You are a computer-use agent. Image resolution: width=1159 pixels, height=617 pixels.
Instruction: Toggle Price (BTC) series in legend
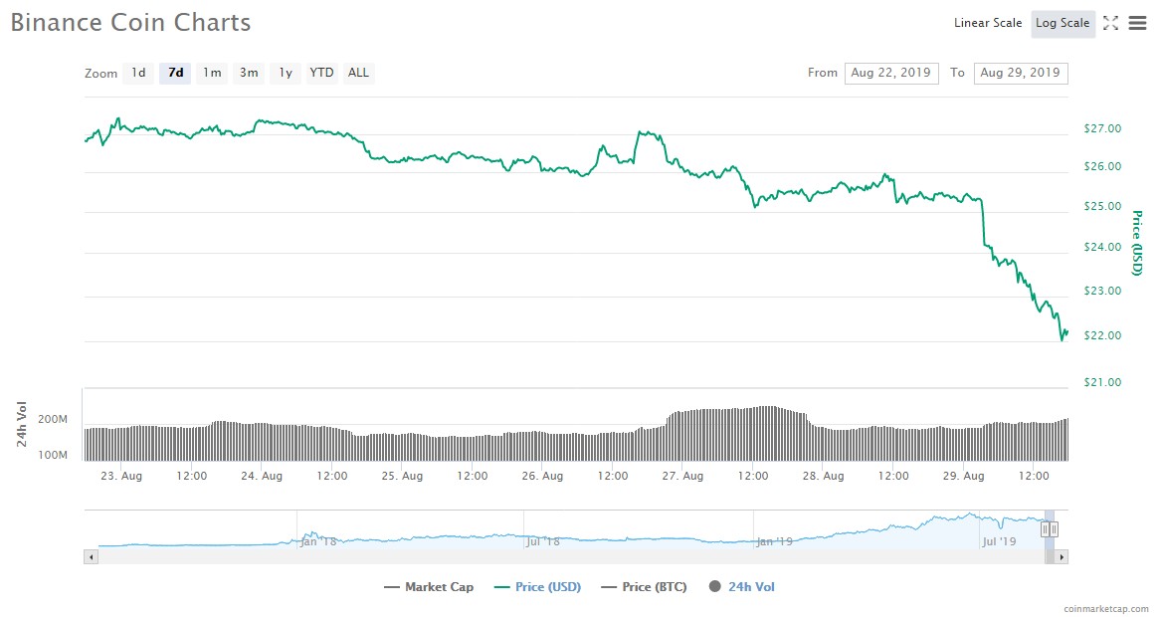(x=644, y=587)
